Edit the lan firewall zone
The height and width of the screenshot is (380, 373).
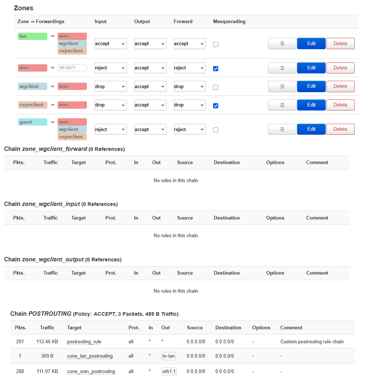click(x=311, y=43)
